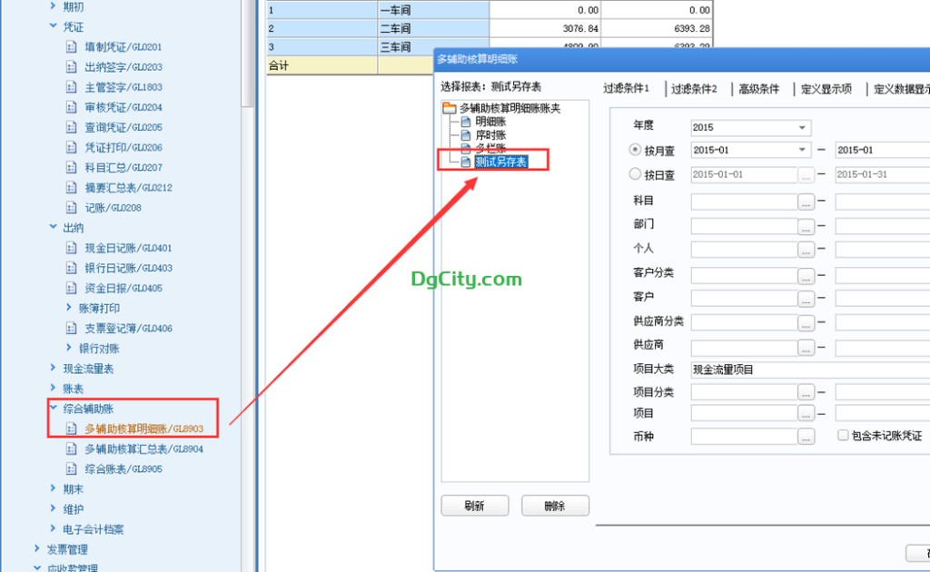Collapse the 凭证 tree section
This screenshot has width=930, height=572.
tap(54, 27)
